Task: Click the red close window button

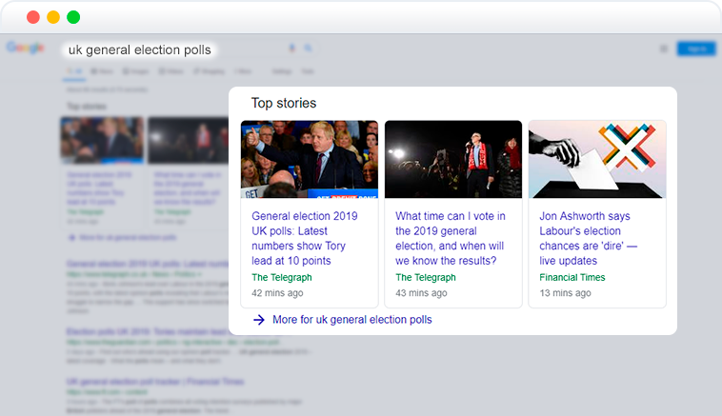Action: tap(33, 17)
